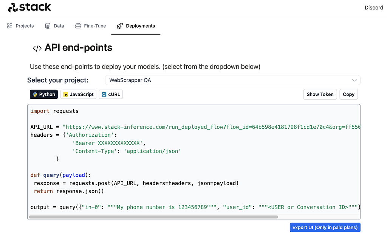The width and height of the screenshot is (387, 248).
Task: Click the Fine-Tune icon
Action: pos(78,26)
